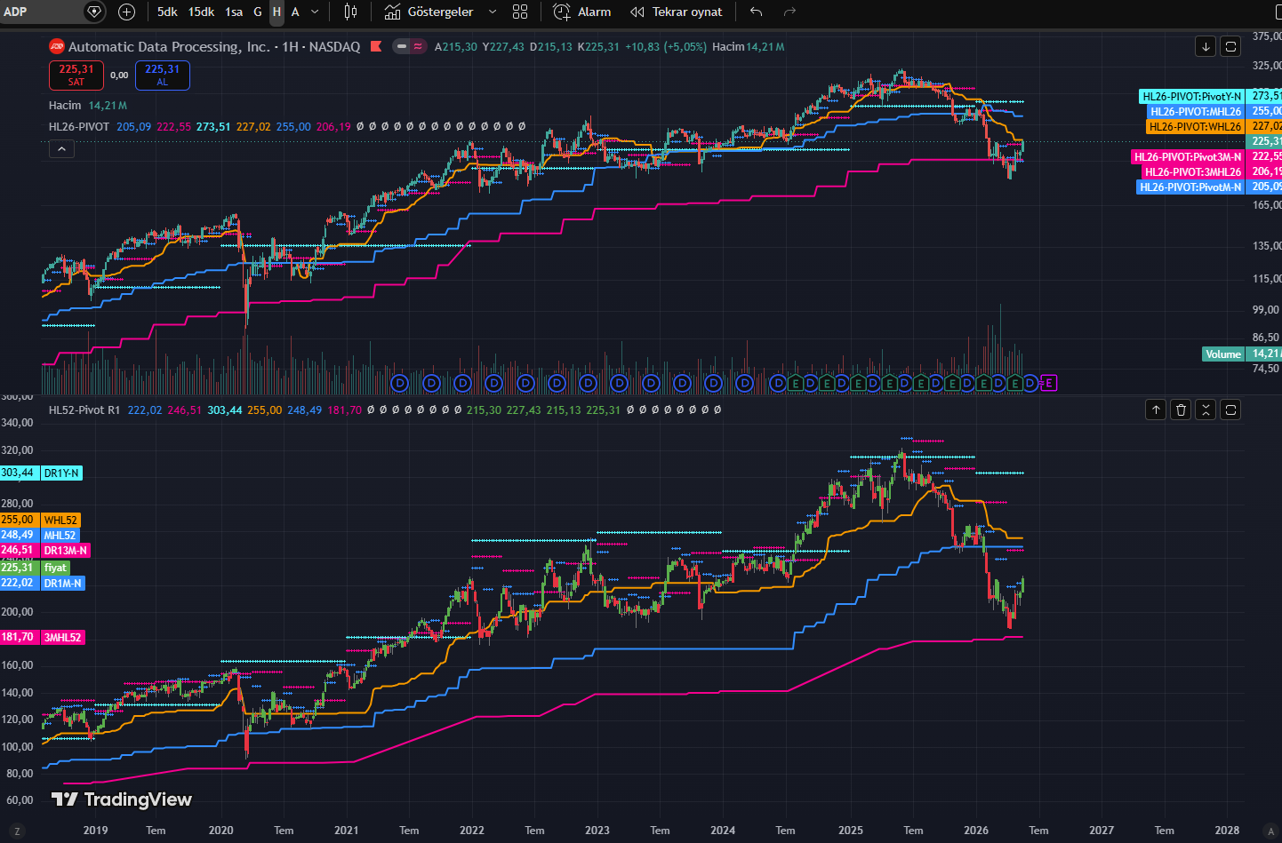Click the blue MHL52 label
1282x843 pixels.
click(x=60, y=535)
